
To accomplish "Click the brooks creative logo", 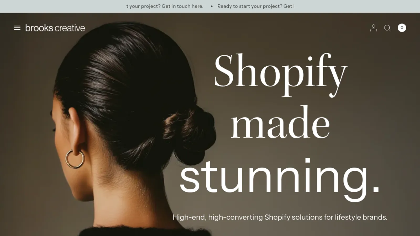I will (x=55, y=28).
